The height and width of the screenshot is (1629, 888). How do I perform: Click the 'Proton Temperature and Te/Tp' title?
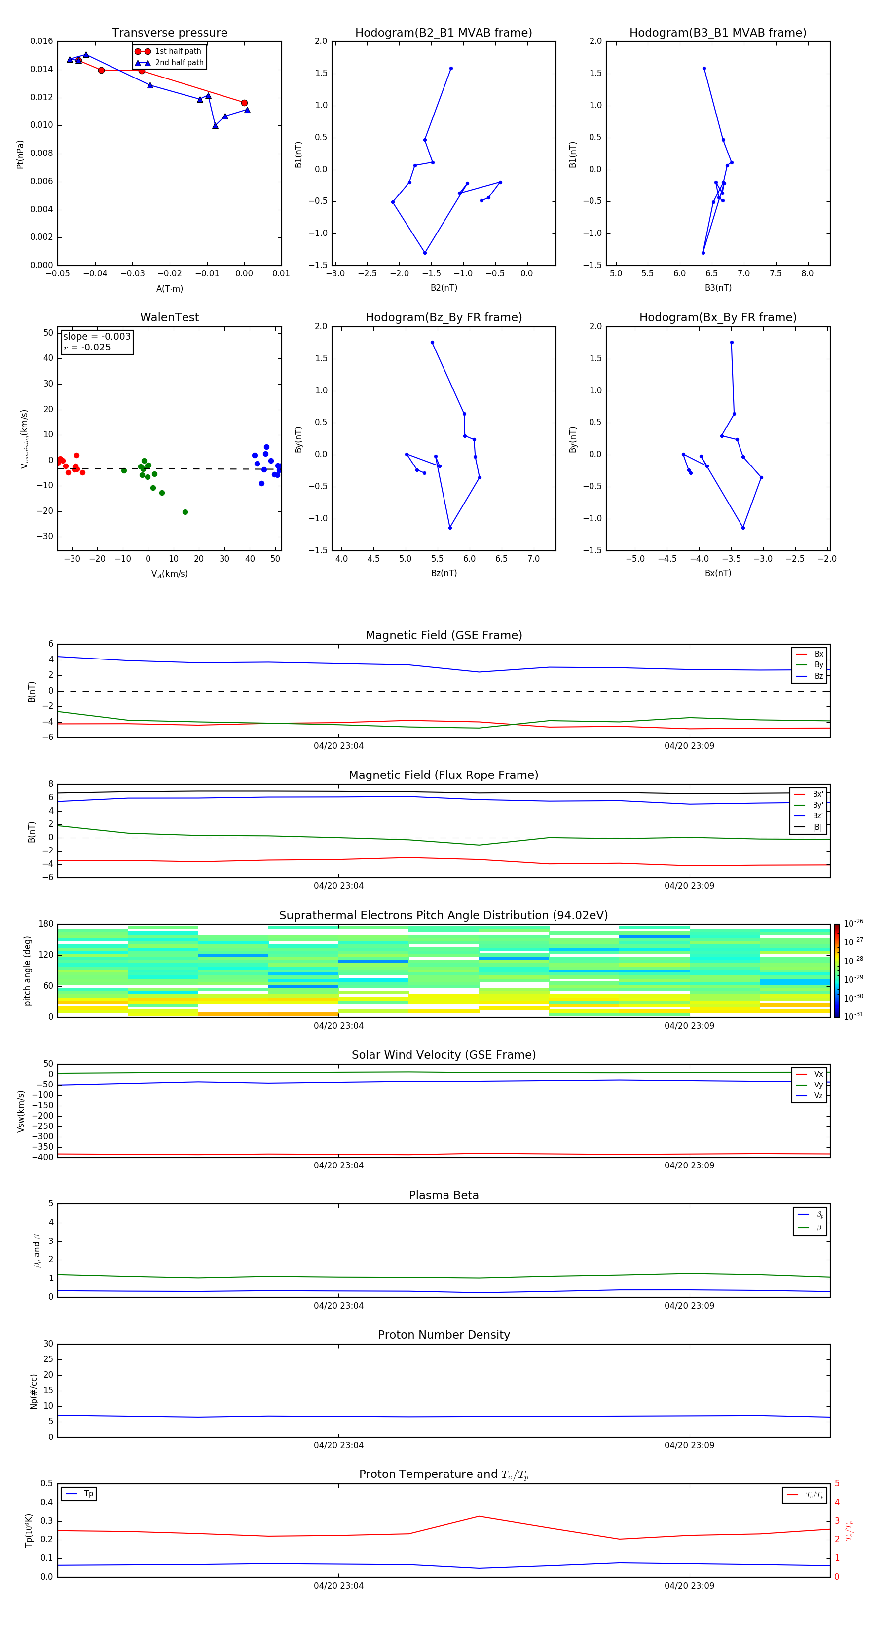click(x=444, y=1474)
